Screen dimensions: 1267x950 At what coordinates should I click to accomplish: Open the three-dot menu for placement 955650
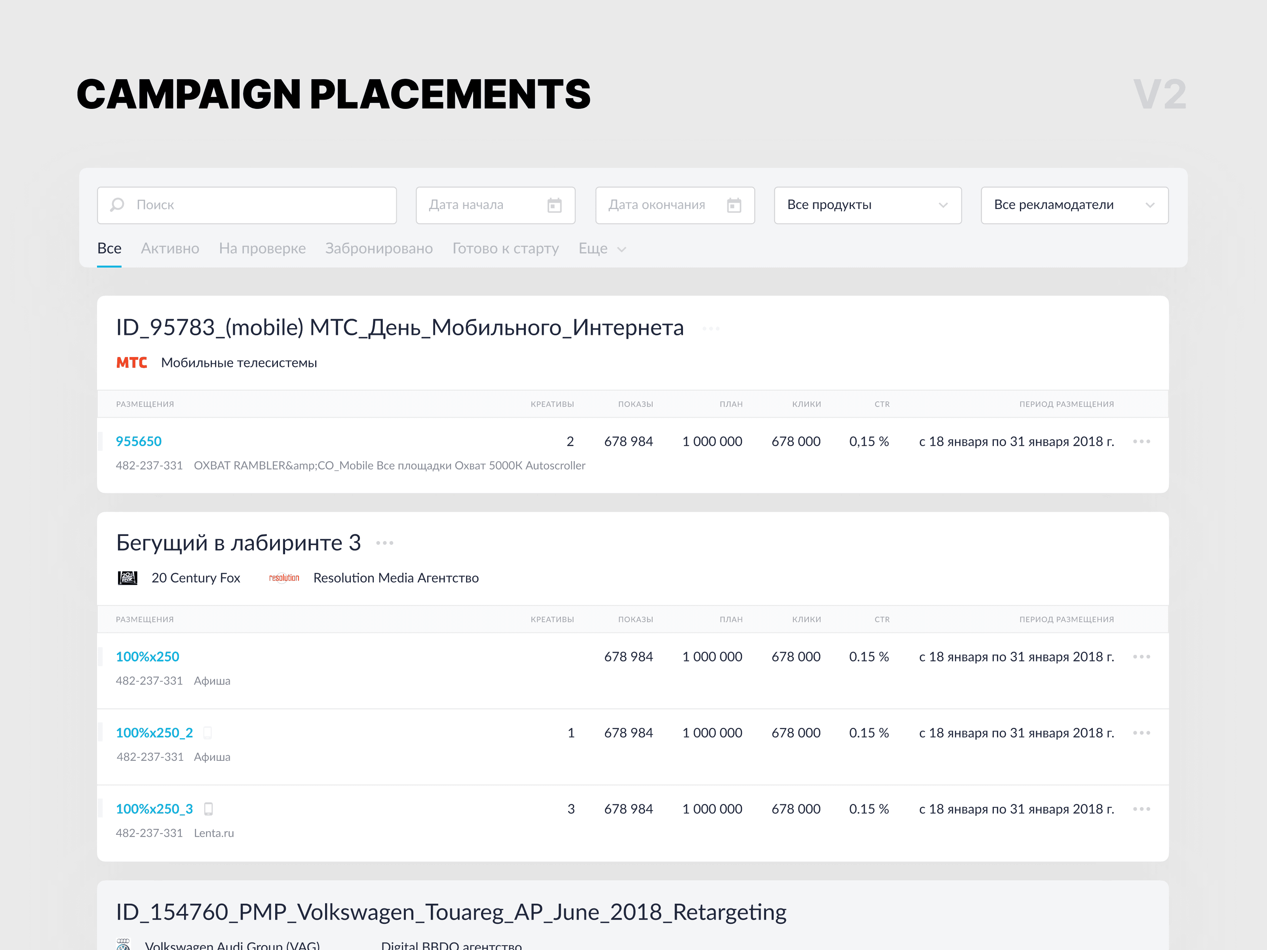pos(1141,441)
